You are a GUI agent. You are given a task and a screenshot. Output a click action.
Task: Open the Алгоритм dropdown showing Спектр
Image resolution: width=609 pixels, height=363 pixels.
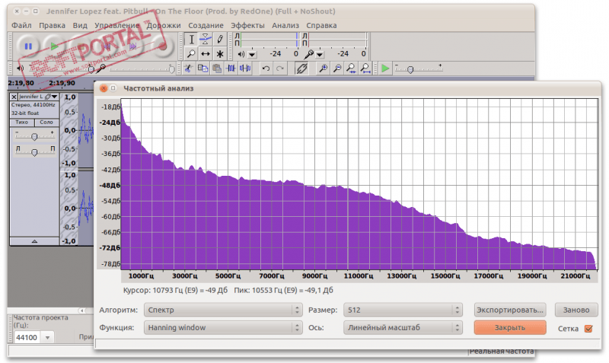tap(222, 310)
